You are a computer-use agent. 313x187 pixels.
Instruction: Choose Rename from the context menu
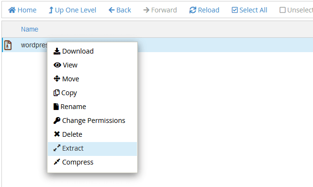pyautogui.click(x=92, y=107)
